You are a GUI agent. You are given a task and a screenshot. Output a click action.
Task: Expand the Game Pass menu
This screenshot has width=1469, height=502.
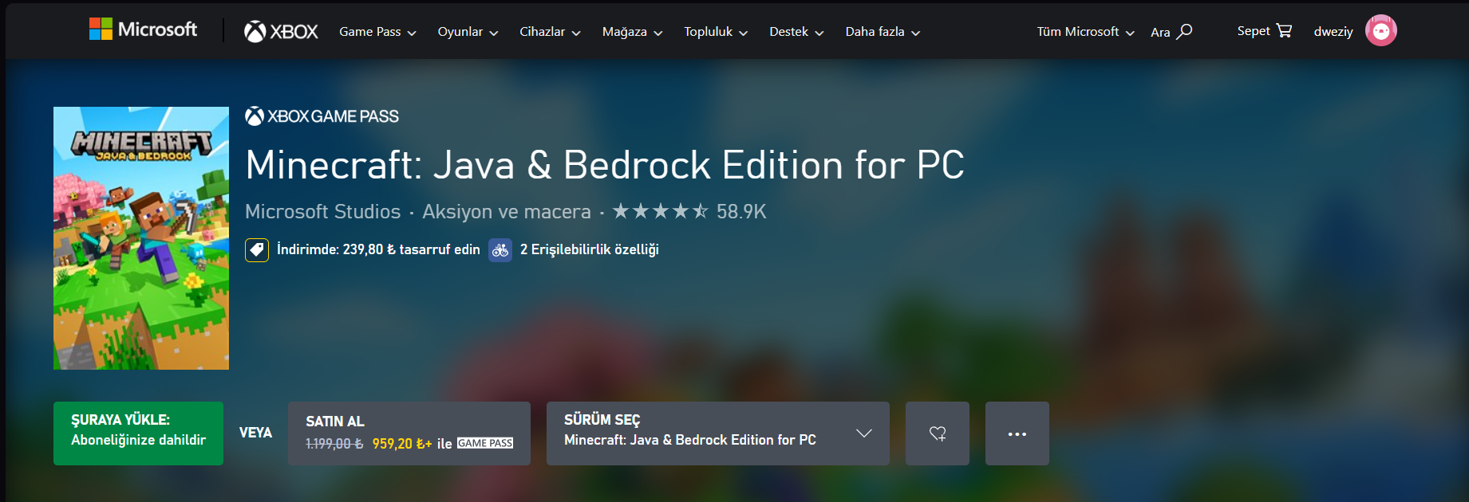coord(377,32)
